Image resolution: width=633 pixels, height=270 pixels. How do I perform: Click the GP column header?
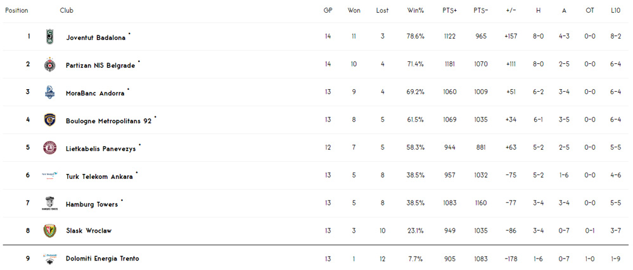328,11
